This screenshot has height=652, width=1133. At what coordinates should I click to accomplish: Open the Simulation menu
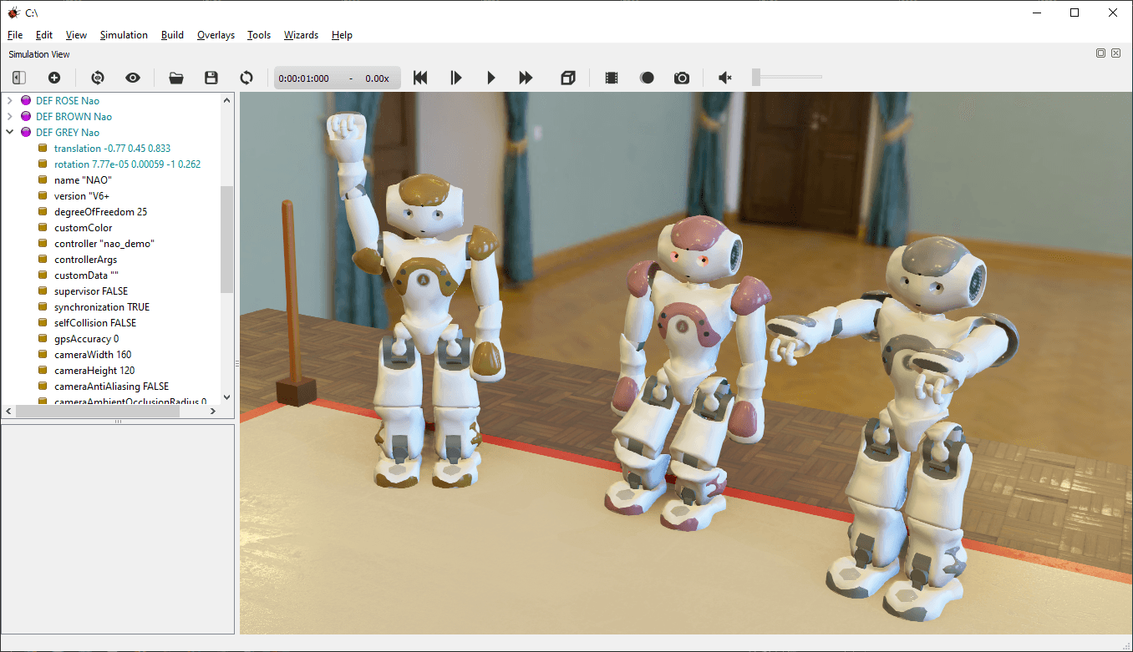124,35
